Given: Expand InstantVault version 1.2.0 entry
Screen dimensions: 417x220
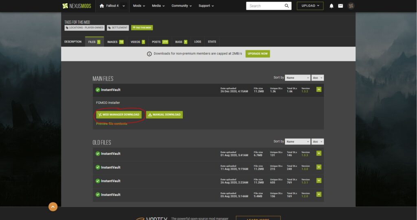Looking at the screenshot, I should point(319,194).
